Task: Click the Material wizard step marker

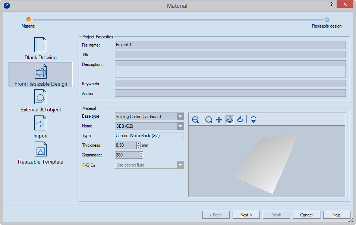Action: (x=29, y=20)
